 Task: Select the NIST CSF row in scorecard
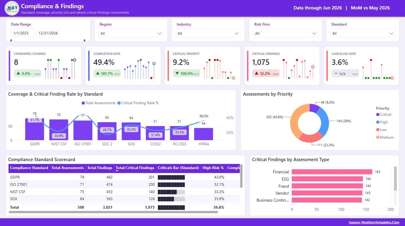[124, 192]
